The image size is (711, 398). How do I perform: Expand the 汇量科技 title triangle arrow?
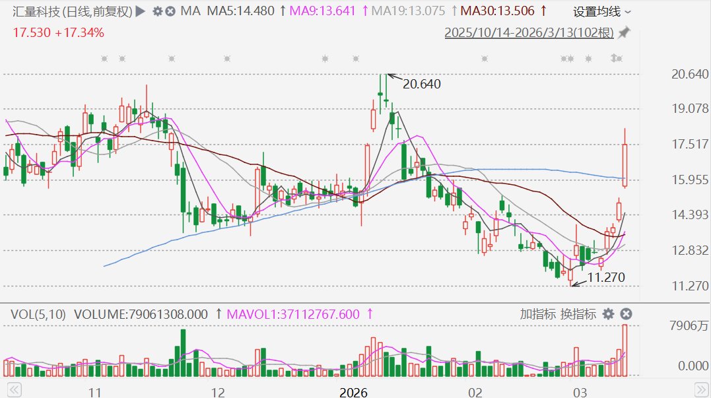click(x=140, y=11)
